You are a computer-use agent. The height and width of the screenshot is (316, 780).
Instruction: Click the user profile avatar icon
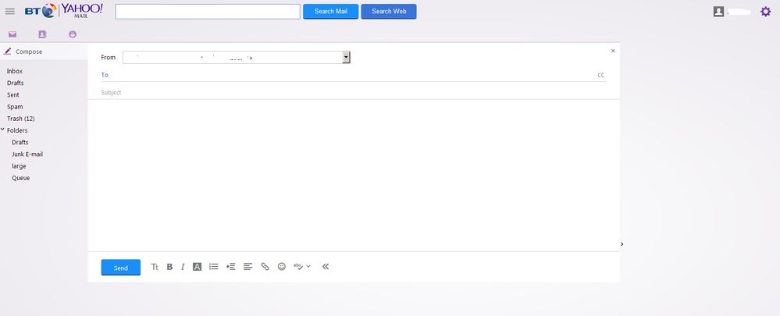[x=718, y=12]
